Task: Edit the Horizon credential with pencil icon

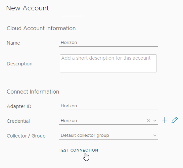Action: (175, 120)
